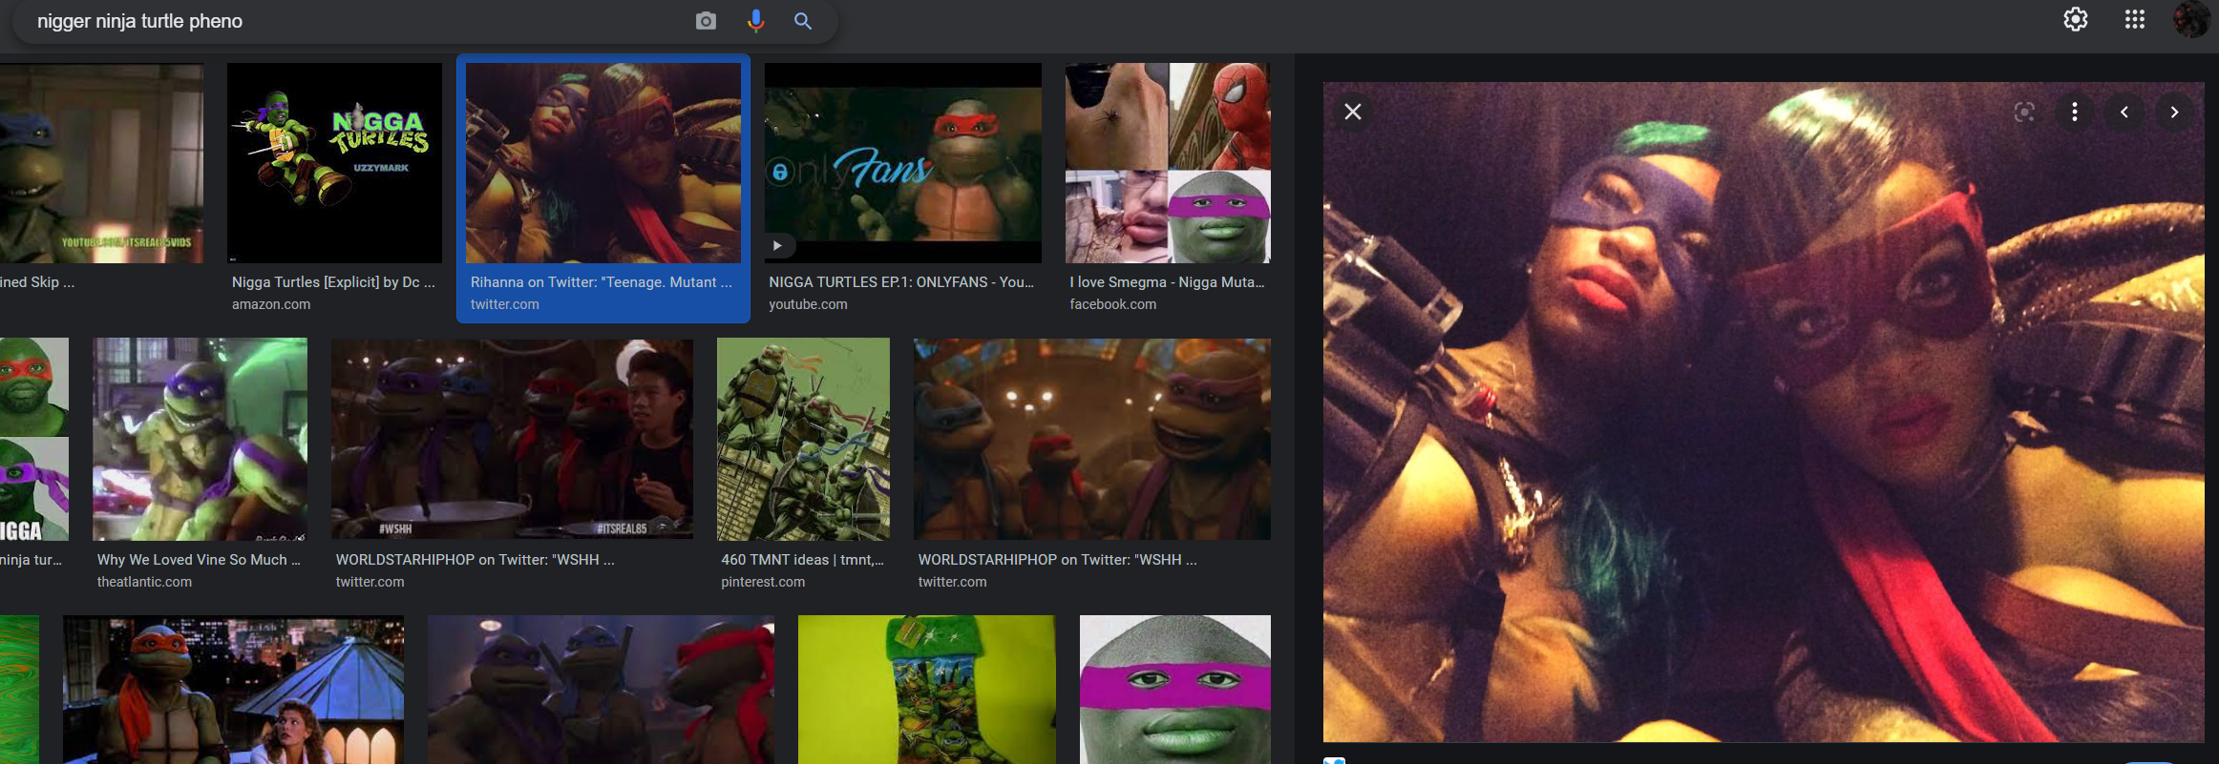Screen dimensions: 2219x764
Task: Open the amazon.com source link
Action: point(271,304)
